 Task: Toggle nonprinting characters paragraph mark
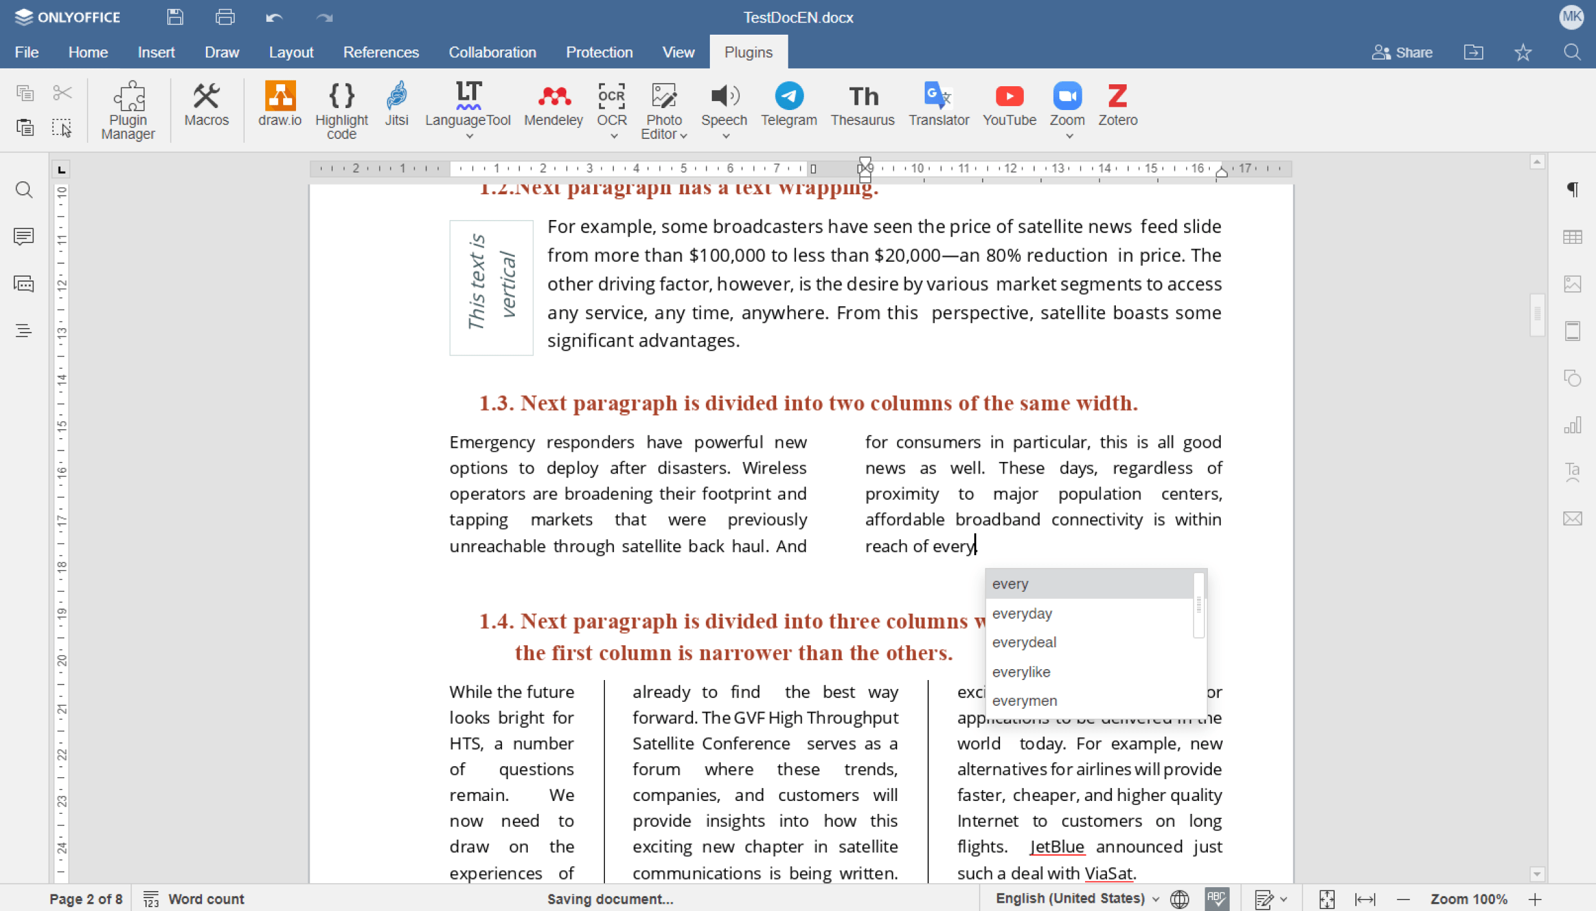click(x=1572, y=189)
